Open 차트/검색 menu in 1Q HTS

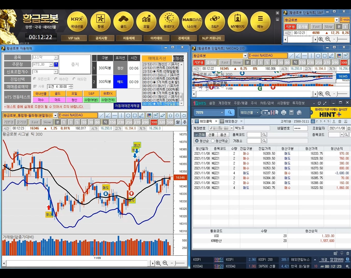click(x=267, y=103)
